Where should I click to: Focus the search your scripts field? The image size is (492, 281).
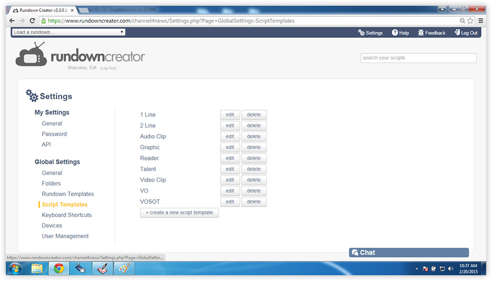[x=418, y=58]
